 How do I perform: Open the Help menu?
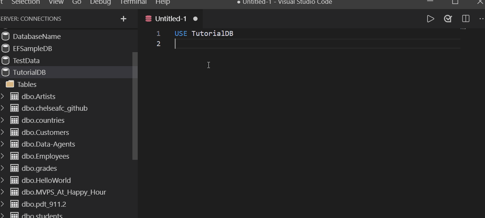[x=162, y=3]
